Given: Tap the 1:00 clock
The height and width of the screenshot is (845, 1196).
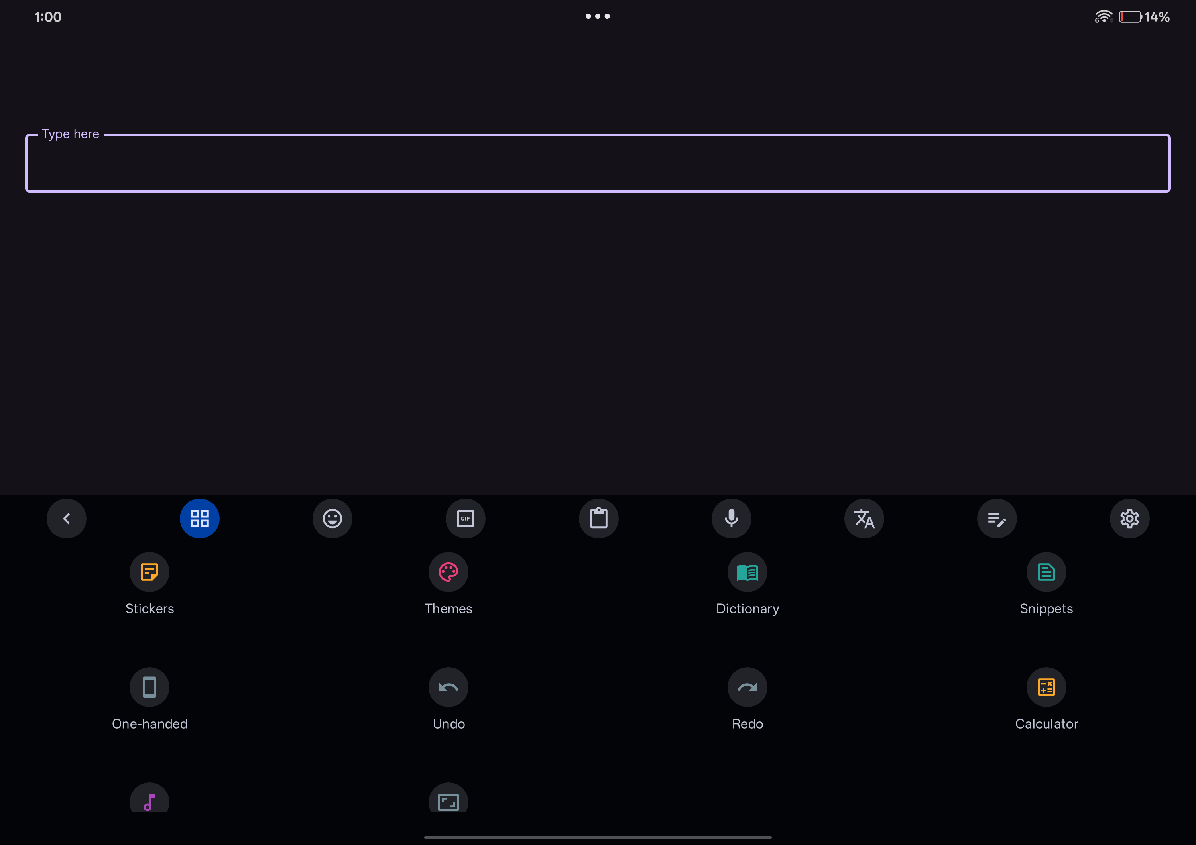Looking at the screenshot, I should pyautogui.click(x=48, y=17).
